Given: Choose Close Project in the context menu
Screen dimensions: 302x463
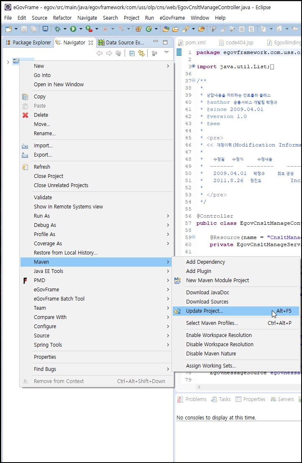Looking at the screenshot, I should [x=97, y=176].
